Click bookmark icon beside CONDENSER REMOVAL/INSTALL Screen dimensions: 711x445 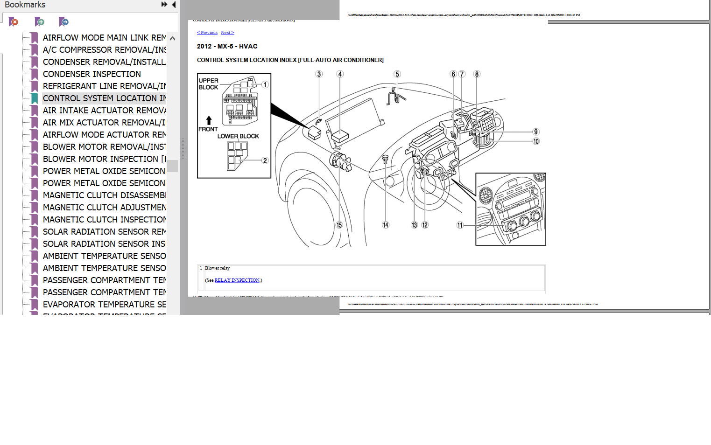coord(34,62)
